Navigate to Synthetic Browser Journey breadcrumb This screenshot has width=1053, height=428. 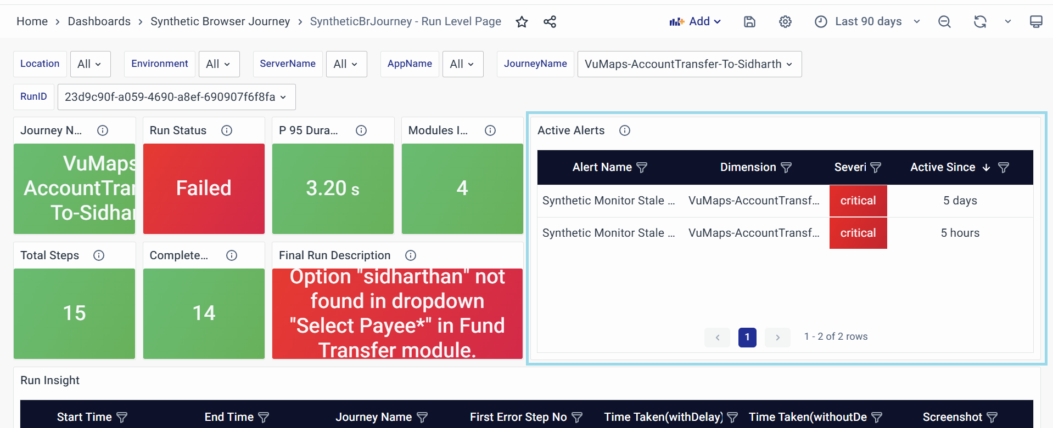(x=220, y=21)
